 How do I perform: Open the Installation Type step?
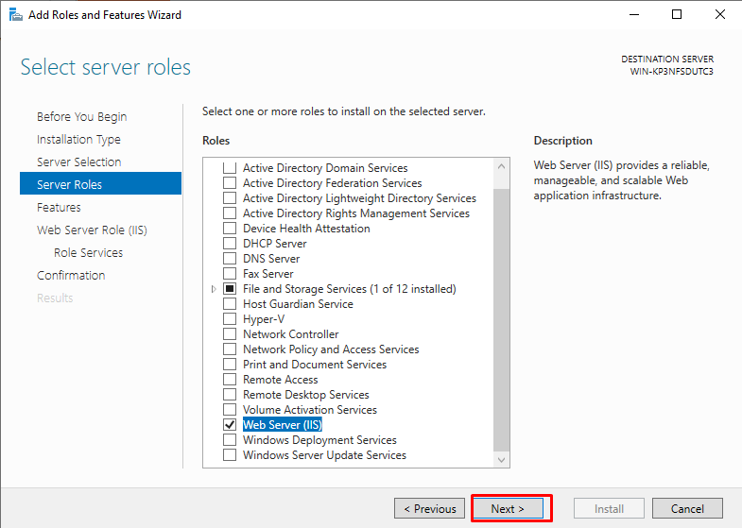[78, 140]
